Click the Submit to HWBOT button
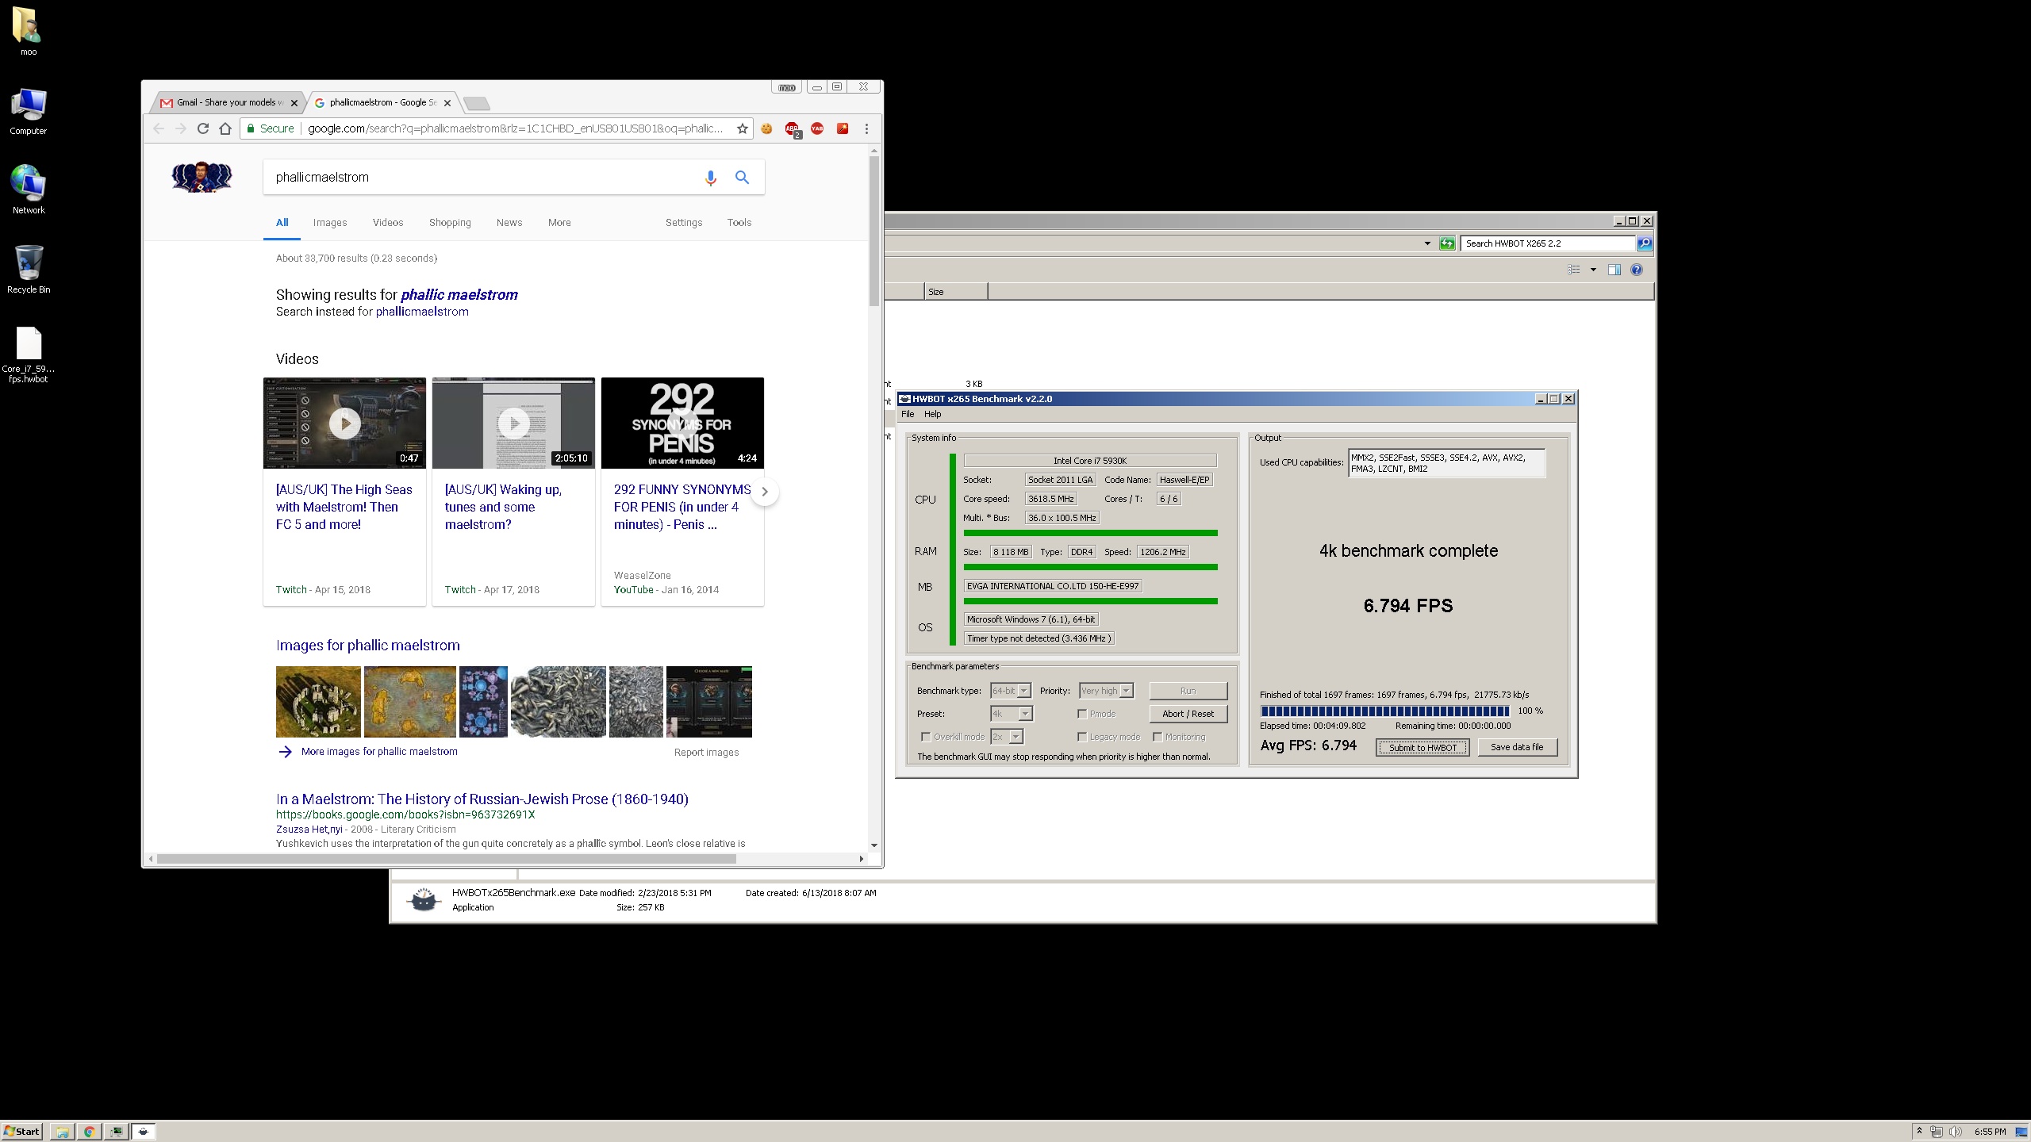 1422,747
